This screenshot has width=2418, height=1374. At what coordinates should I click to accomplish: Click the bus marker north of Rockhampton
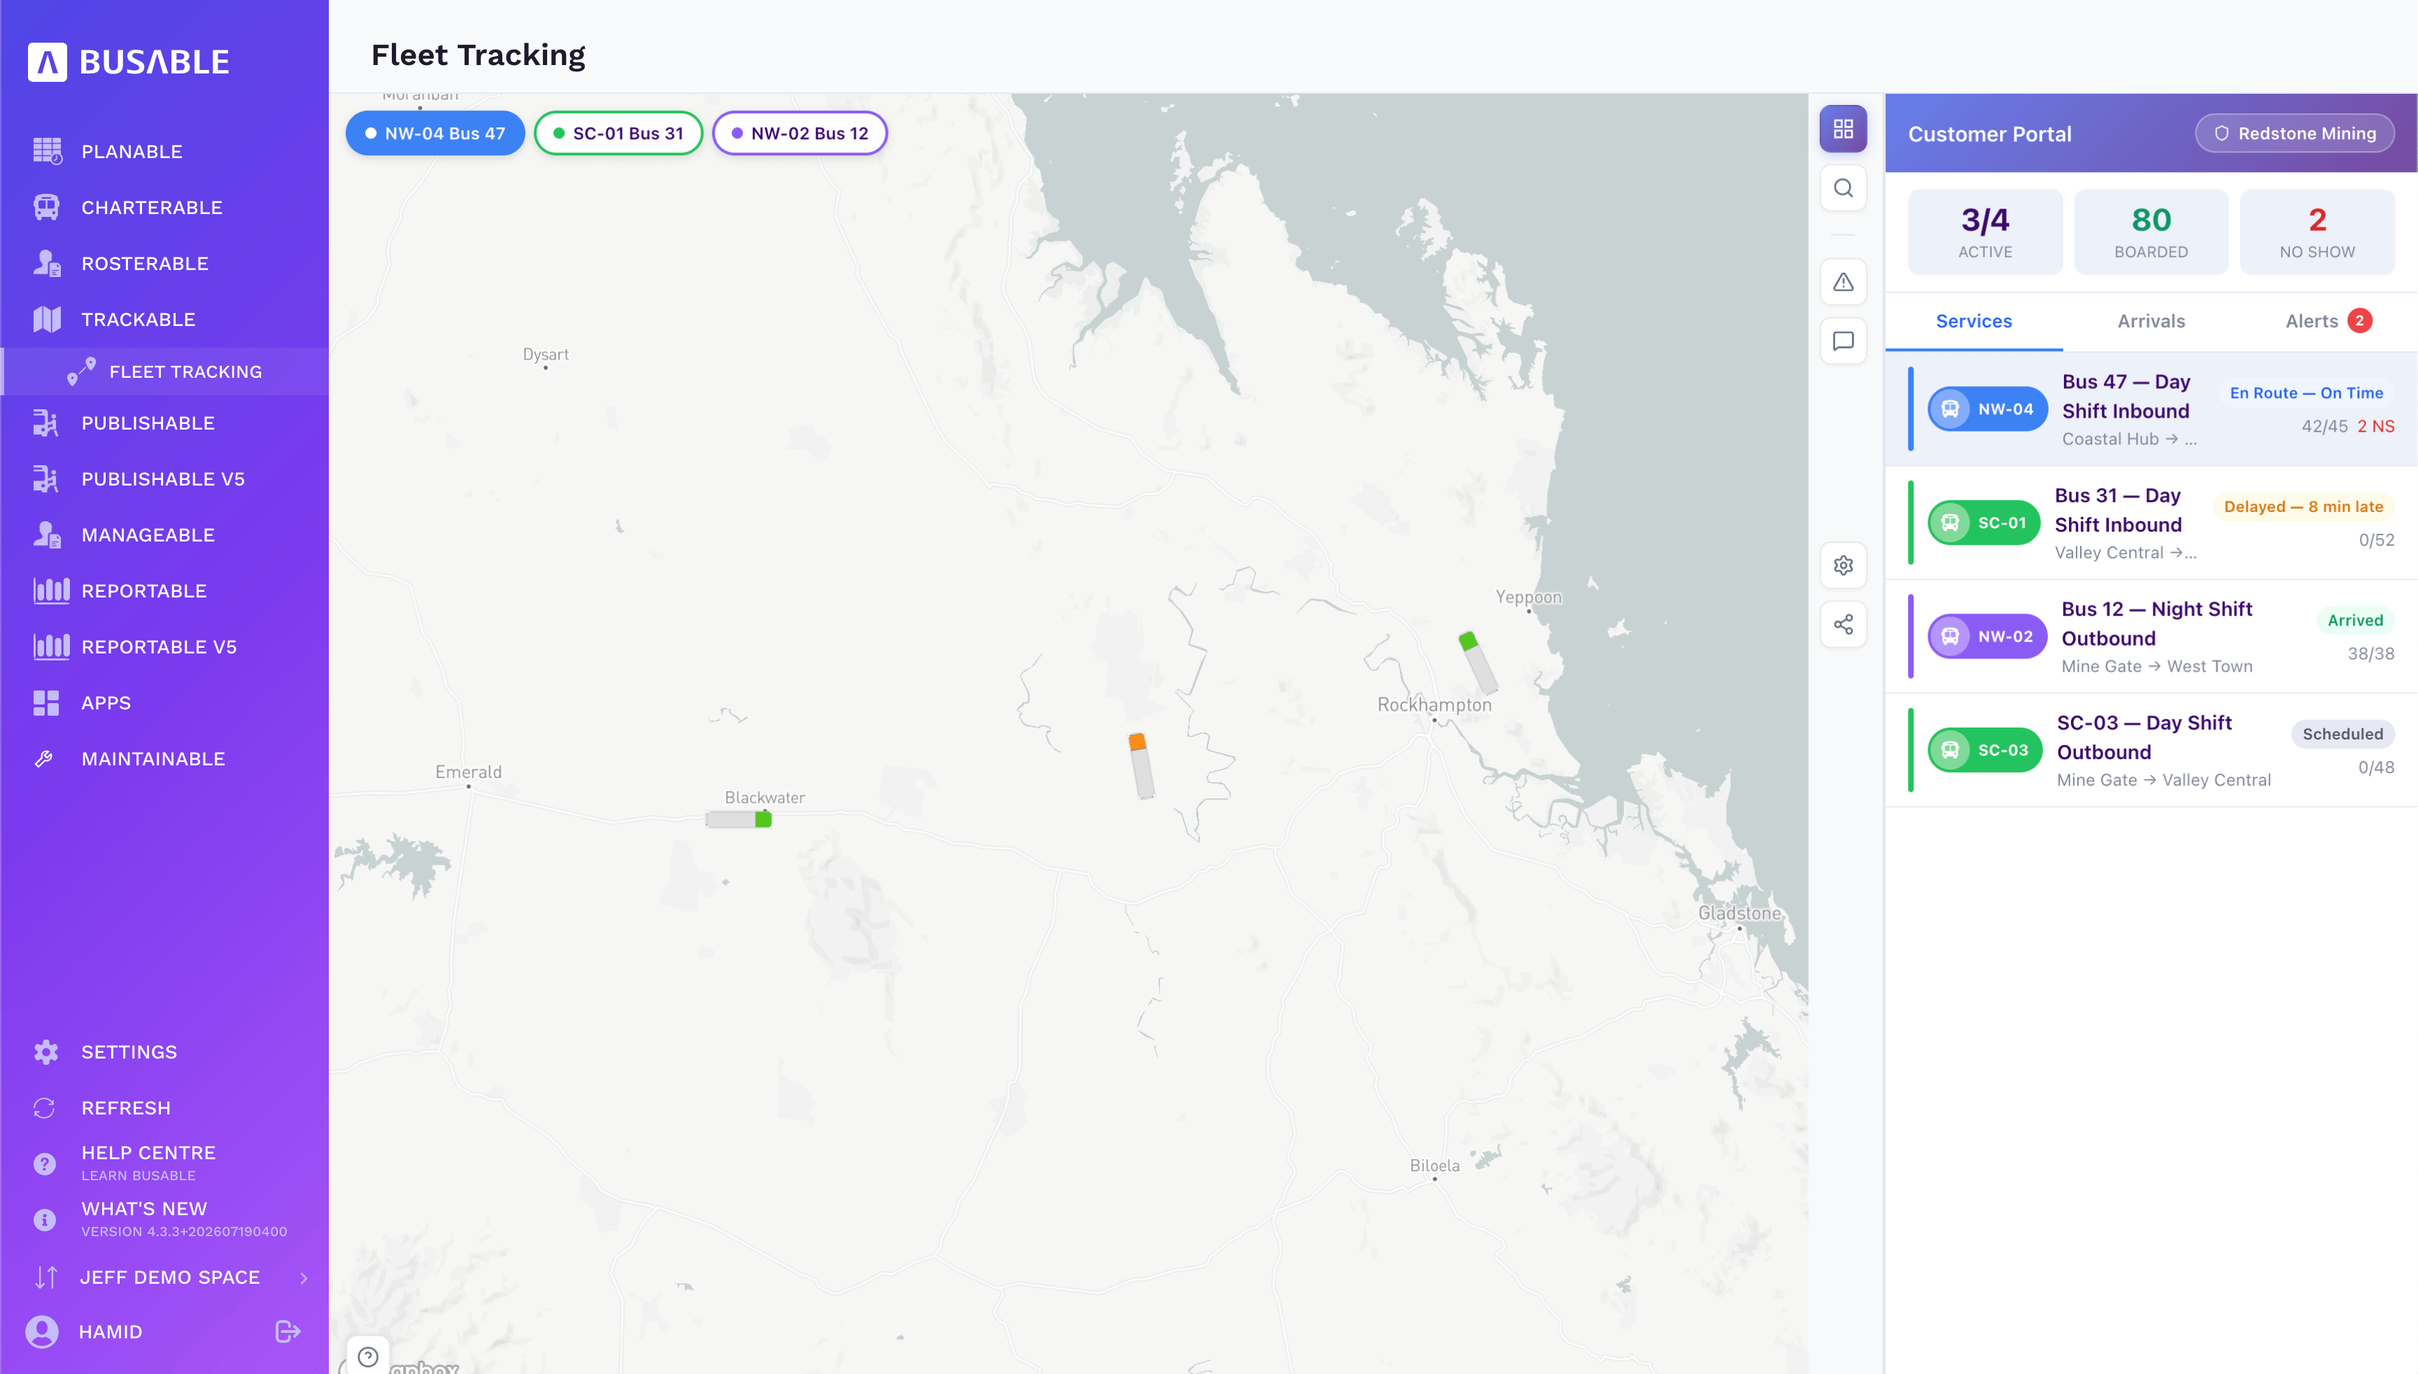click(x=1478, y=662)
